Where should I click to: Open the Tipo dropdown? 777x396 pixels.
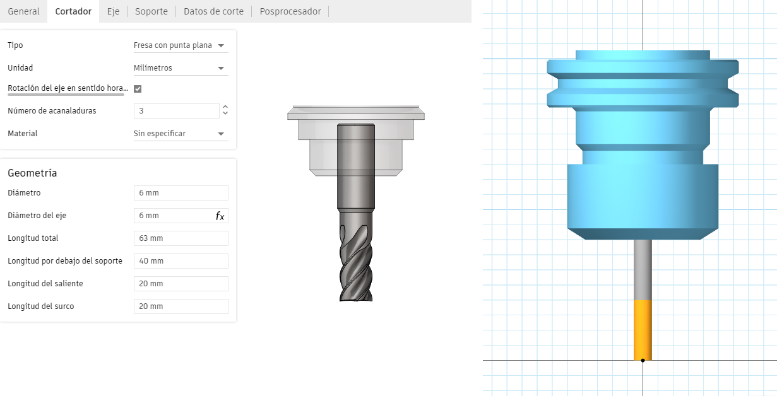pos(180,45)
